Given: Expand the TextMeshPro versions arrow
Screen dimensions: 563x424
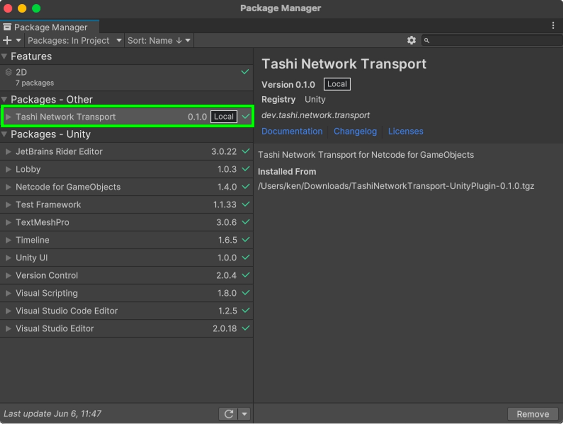Looking at the screenshot, I should tap(8, 222).
